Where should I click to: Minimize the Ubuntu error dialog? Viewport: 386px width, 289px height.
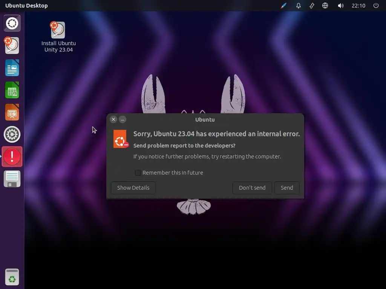tap(123, 119)
